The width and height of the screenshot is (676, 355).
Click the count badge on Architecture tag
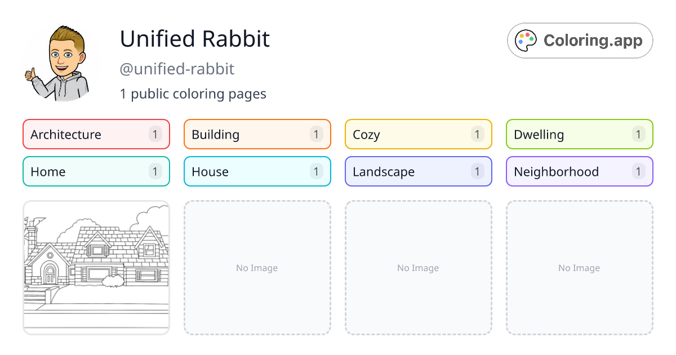(x=155, y=134)
